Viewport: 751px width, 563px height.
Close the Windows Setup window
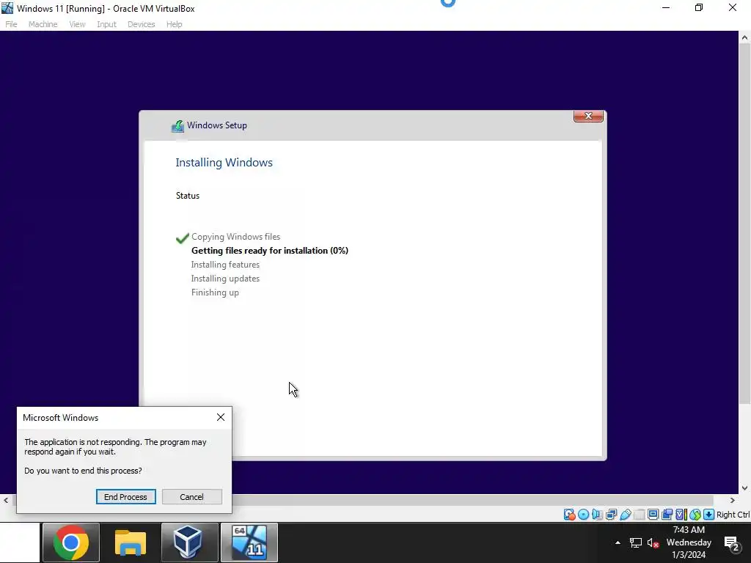tap(588, 116)
